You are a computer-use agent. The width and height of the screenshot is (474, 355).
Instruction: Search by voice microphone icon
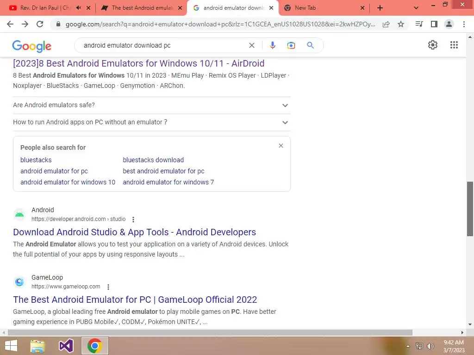pyautogui.click(x=272, y=45)
